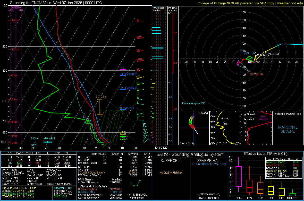Select the EFF parcel row

[39, 160]
